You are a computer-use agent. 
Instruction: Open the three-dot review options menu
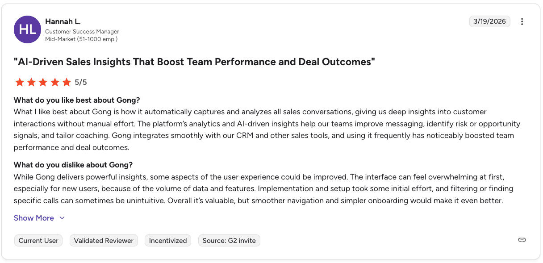(x=522, y=21)
